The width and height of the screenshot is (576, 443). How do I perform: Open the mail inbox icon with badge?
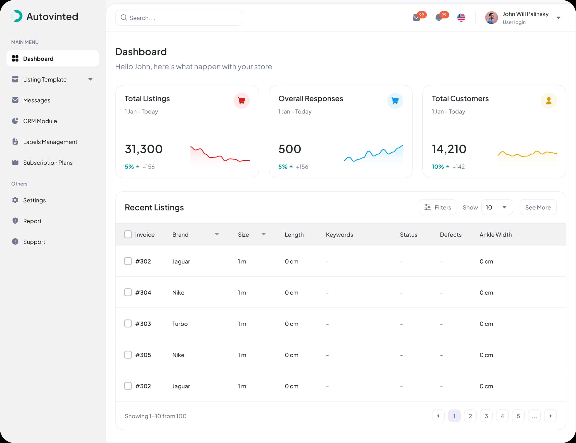pos(417,18)
